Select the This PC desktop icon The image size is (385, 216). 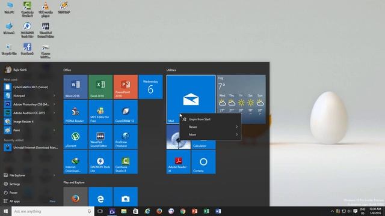tap(10, 7)
